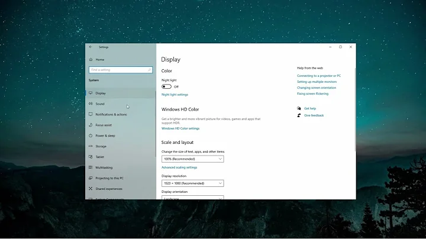Open Changing screen orientation help
The height and width of the screenshot is (239, 426).
pos(317,88)
